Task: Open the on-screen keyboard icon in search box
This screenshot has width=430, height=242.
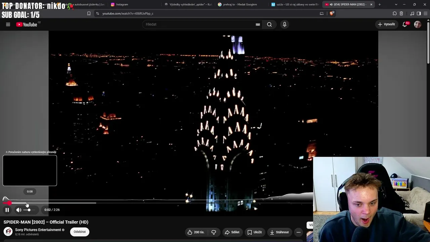Action: (258, 24)
